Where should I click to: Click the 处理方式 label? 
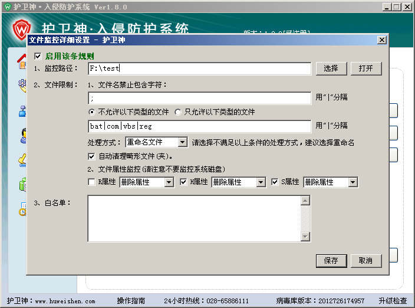[x=104, y=142]
